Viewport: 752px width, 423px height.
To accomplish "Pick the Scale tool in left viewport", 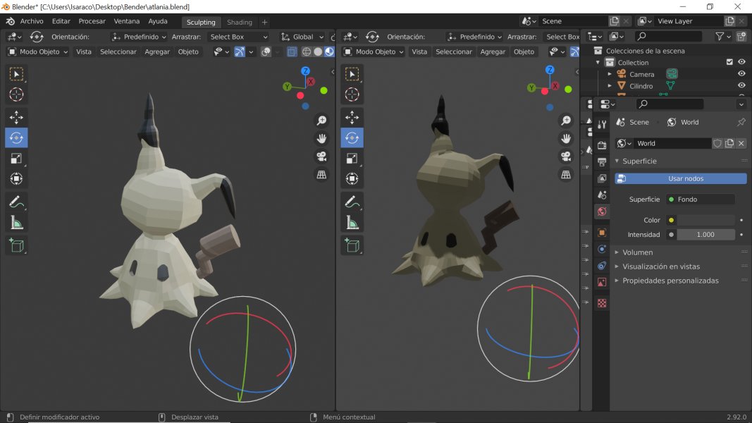I will tap(16, 158).
